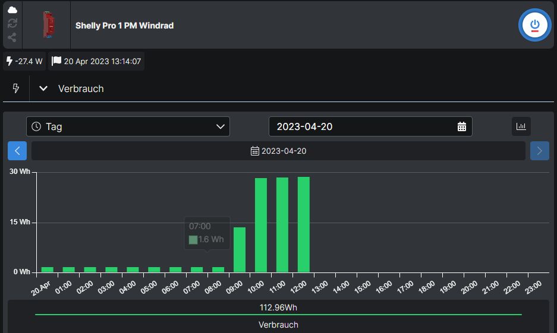Click the -27.4 W power reading badge
Viewport: 557px width, 333px height.
(x=24, y=61)
